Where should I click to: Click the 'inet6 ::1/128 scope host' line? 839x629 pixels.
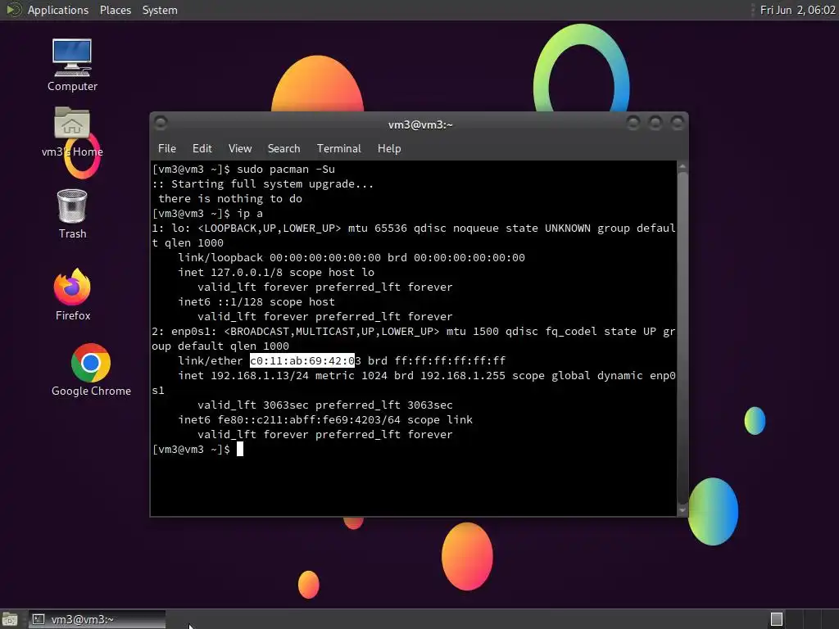pos(256,301)
